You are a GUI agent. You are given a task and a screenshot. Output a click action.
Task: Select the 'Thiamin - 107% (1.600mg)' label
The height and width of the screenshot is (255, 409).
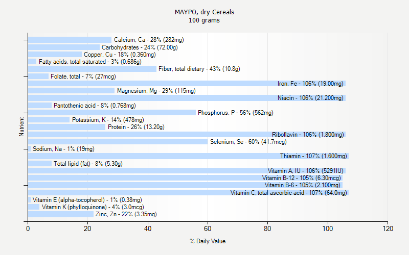[313, 156]
